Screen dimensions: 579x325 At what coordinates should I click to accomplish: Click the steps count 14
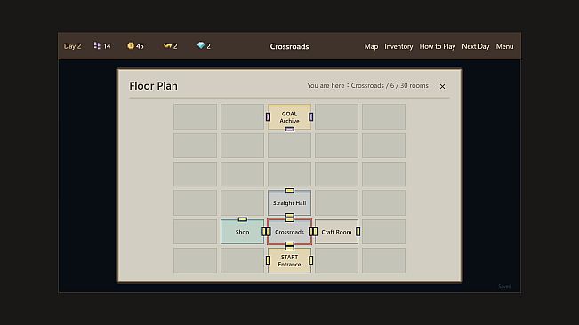coord(107,46)
